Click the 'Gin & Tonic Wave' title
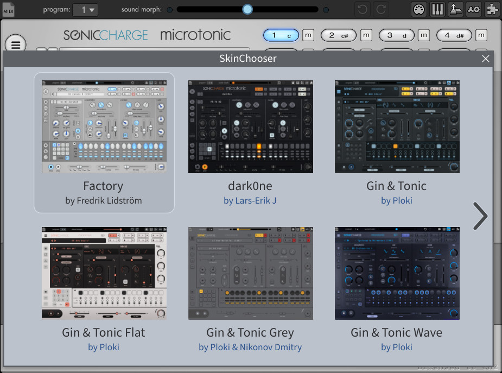Screen dimensions: 502x373 click(396, 333)
